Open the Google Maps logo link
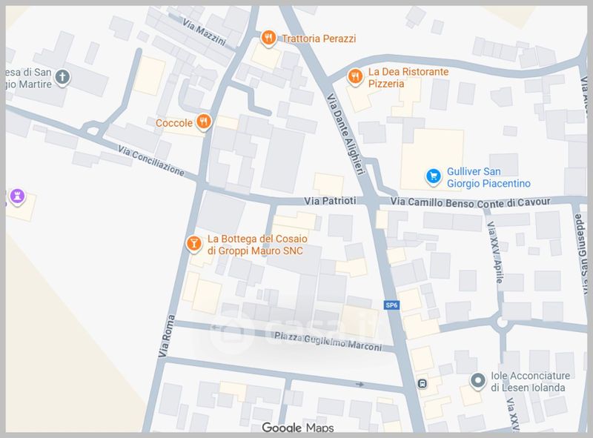The width and height of the screenshot is (593, 438). tap(298, 428)
